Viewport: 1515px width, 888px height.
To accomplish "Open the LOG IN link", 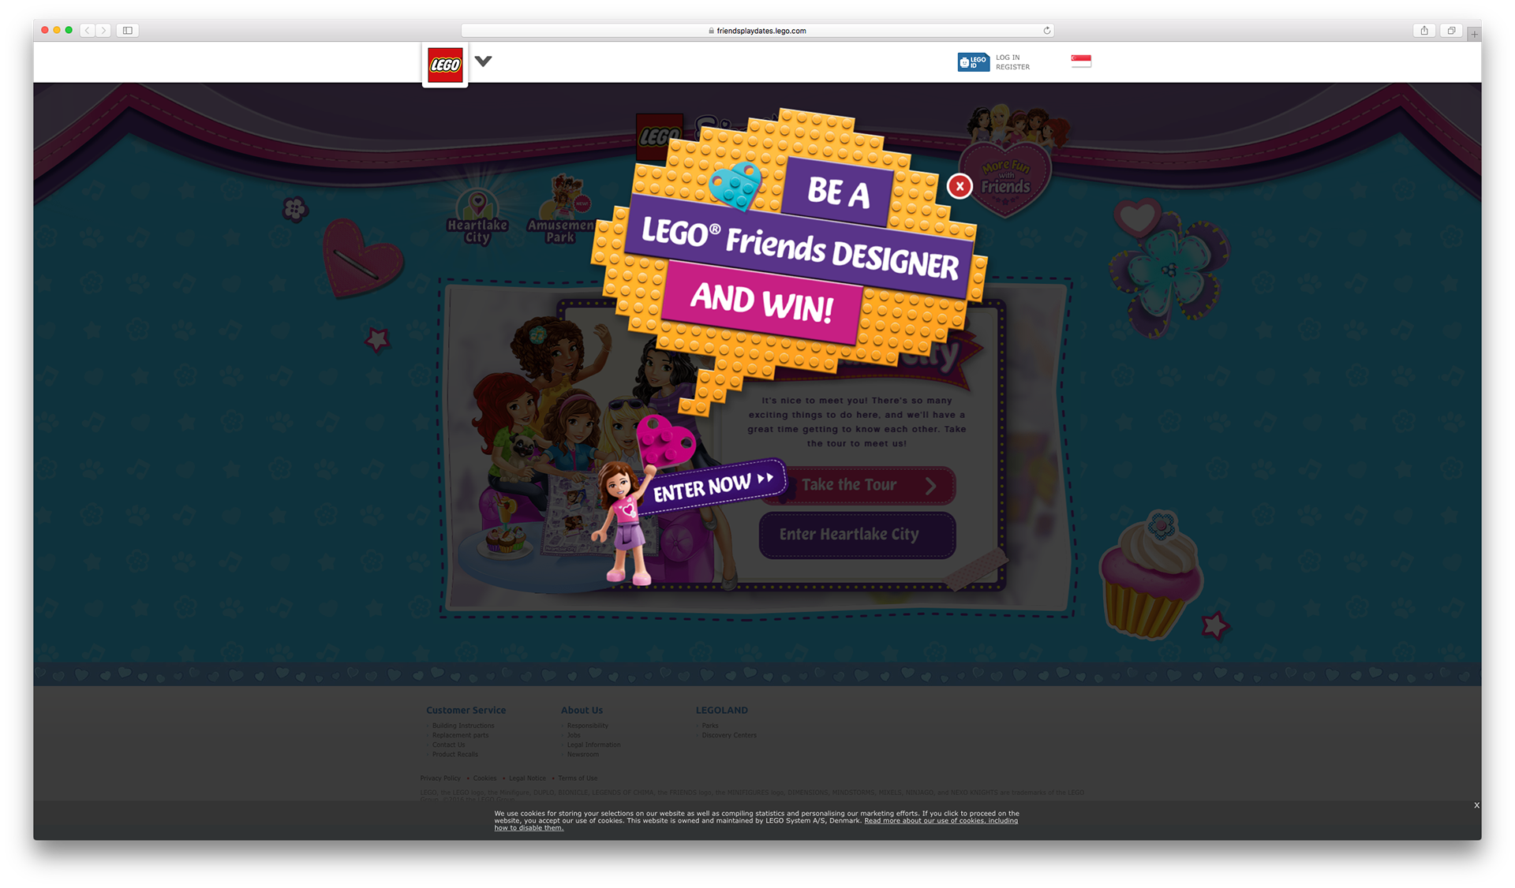I will point(1008,58).
